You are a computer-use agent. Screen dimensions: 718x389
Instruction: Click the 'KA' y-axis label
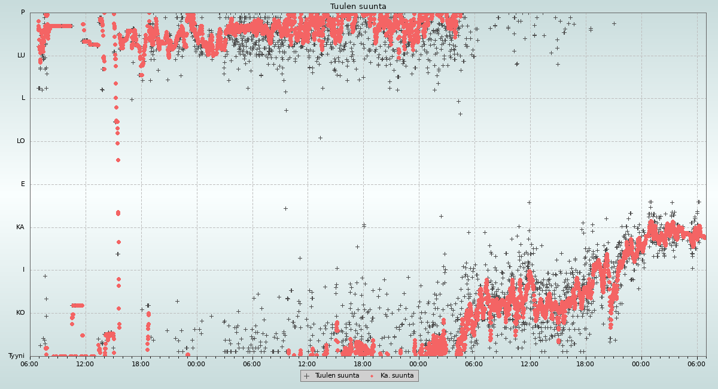pos(20,227)
